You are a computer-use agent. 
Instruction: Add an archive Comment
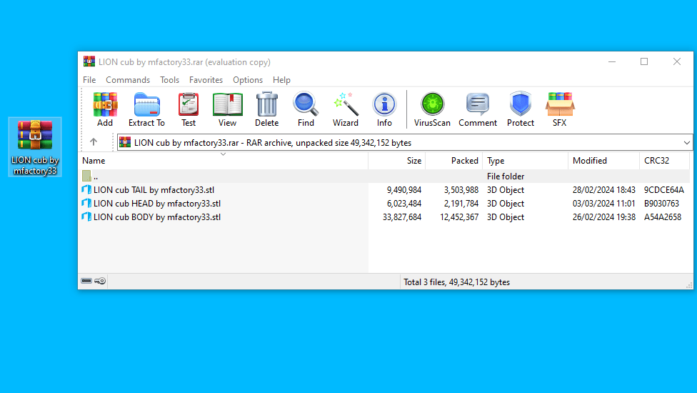(x=478, y=109)
